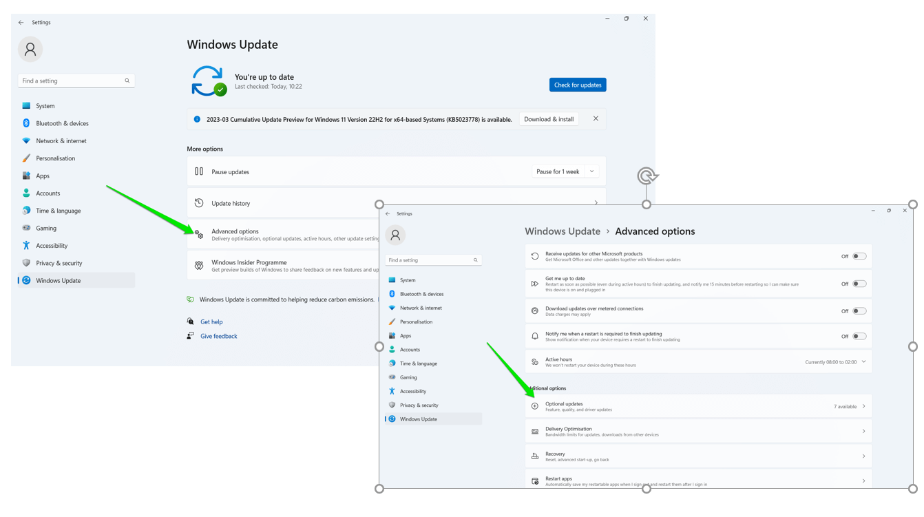The image size is (924, 517).
Task: Click the Windows Update breadcrumb in the front window
Action: point(563,231)
